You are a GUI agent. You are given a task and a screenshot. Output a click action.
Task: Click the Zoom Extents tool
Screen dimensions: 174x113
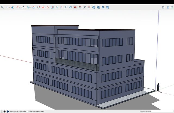pyautogui.click(x=89, y=7)
